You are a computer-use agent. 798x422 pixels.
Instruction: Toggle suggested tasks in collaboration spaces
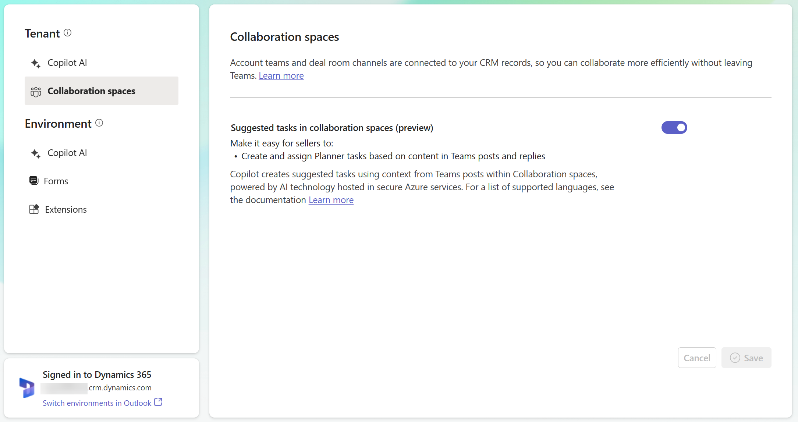coord(674,127)
